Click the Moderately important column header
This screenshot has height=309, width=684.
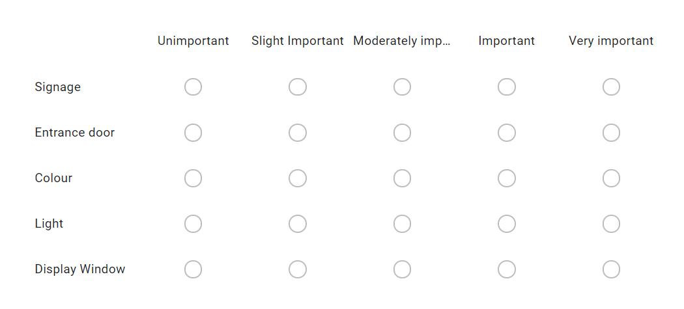point(402,41)
